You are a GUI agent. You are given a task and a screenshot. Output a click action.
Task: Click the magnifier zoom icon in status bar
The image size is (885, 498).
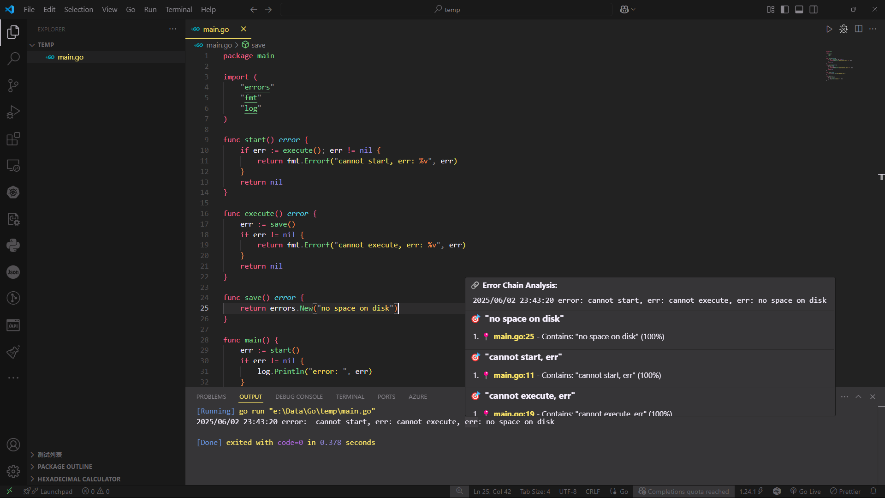(x=459, y=491)
